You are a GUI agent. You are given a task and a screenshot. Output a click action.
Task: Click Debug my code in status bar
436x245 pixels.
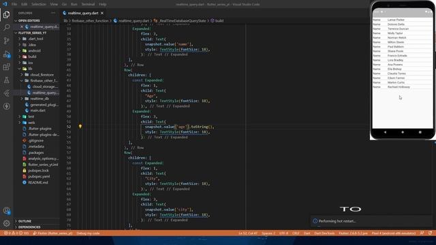pos(88,233)
